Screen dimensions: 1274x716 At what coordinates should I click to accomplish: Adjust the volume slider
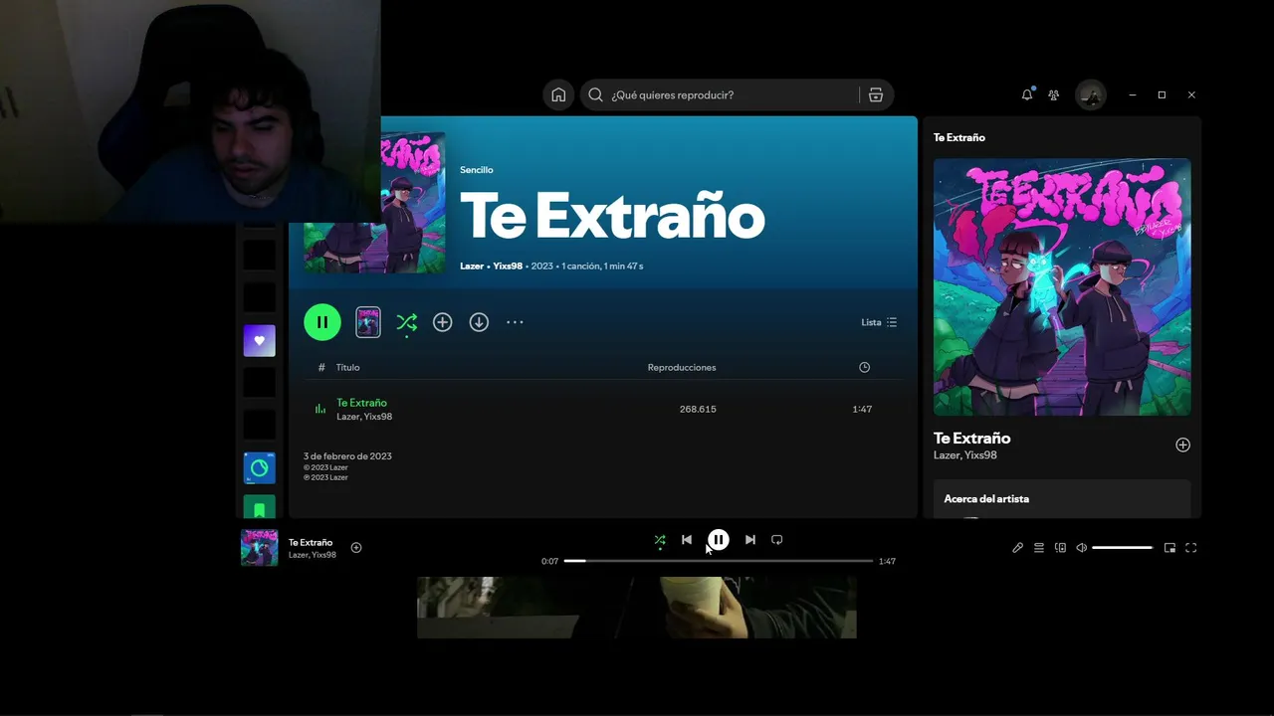point(1123,548)
